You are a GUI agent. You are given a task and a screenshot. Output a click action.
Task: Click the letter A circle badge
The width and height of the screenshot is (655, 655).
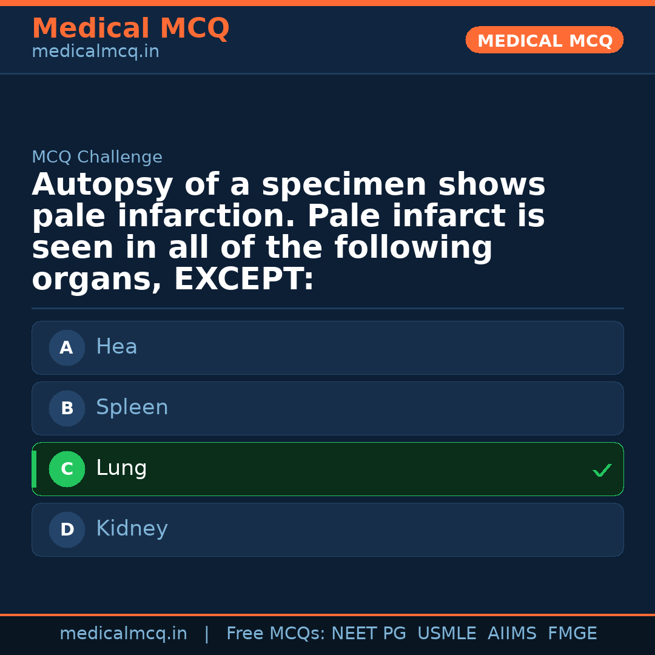coord(67,348)
